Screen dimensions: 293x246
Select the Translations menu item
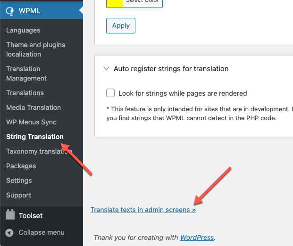click(25, 93)
